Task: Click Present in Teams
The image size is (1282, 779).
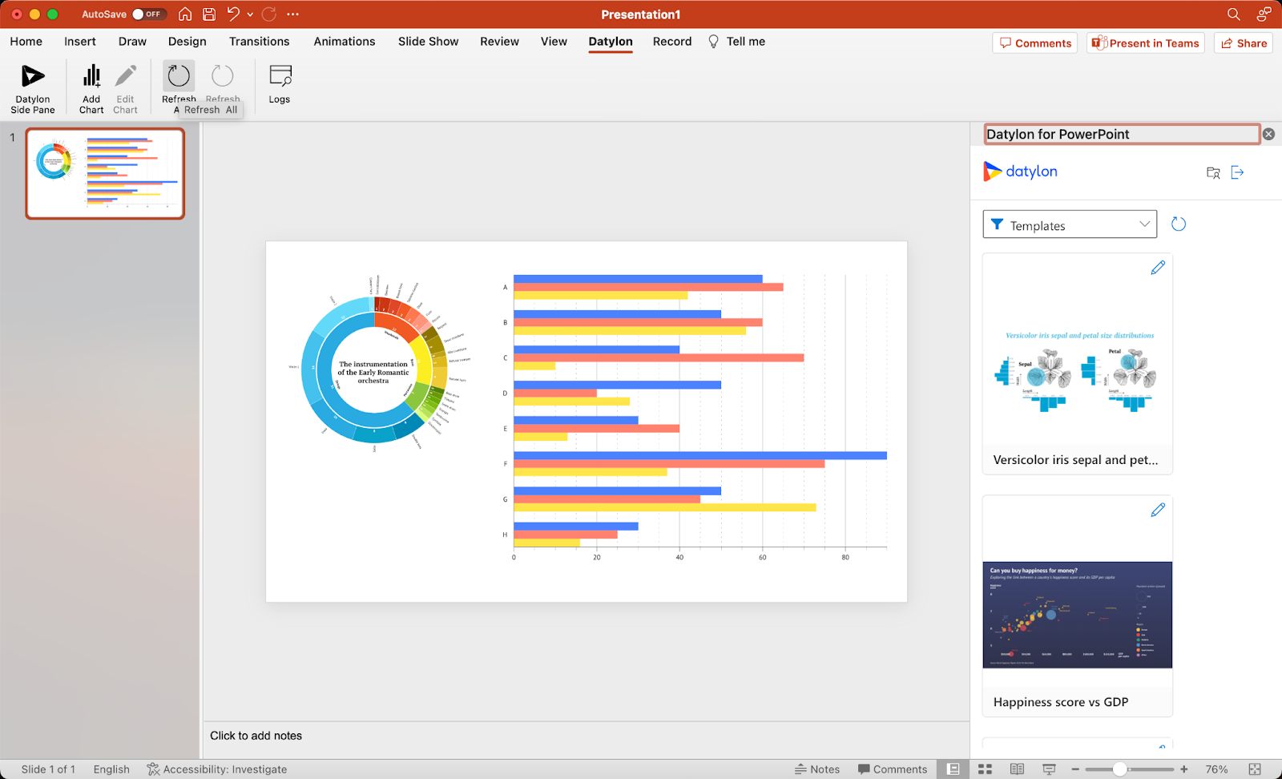Action: (x=1146, y=43)
